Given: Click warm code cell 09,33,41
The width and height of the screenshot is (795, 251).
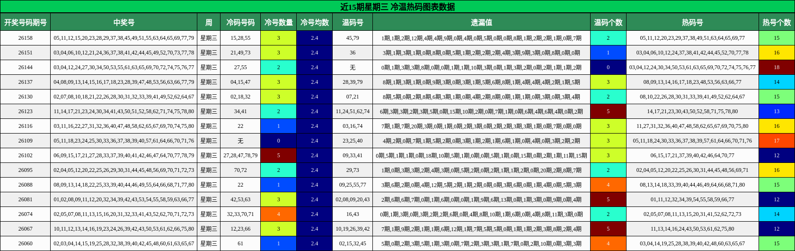Looking at the screenshot, I should 353,155.
